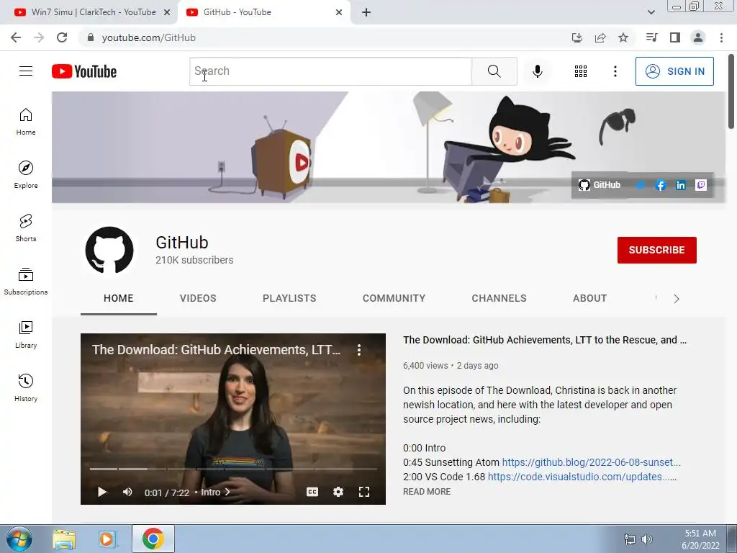
Task: Select Home in the left sidebar
Action: point(26,122)
